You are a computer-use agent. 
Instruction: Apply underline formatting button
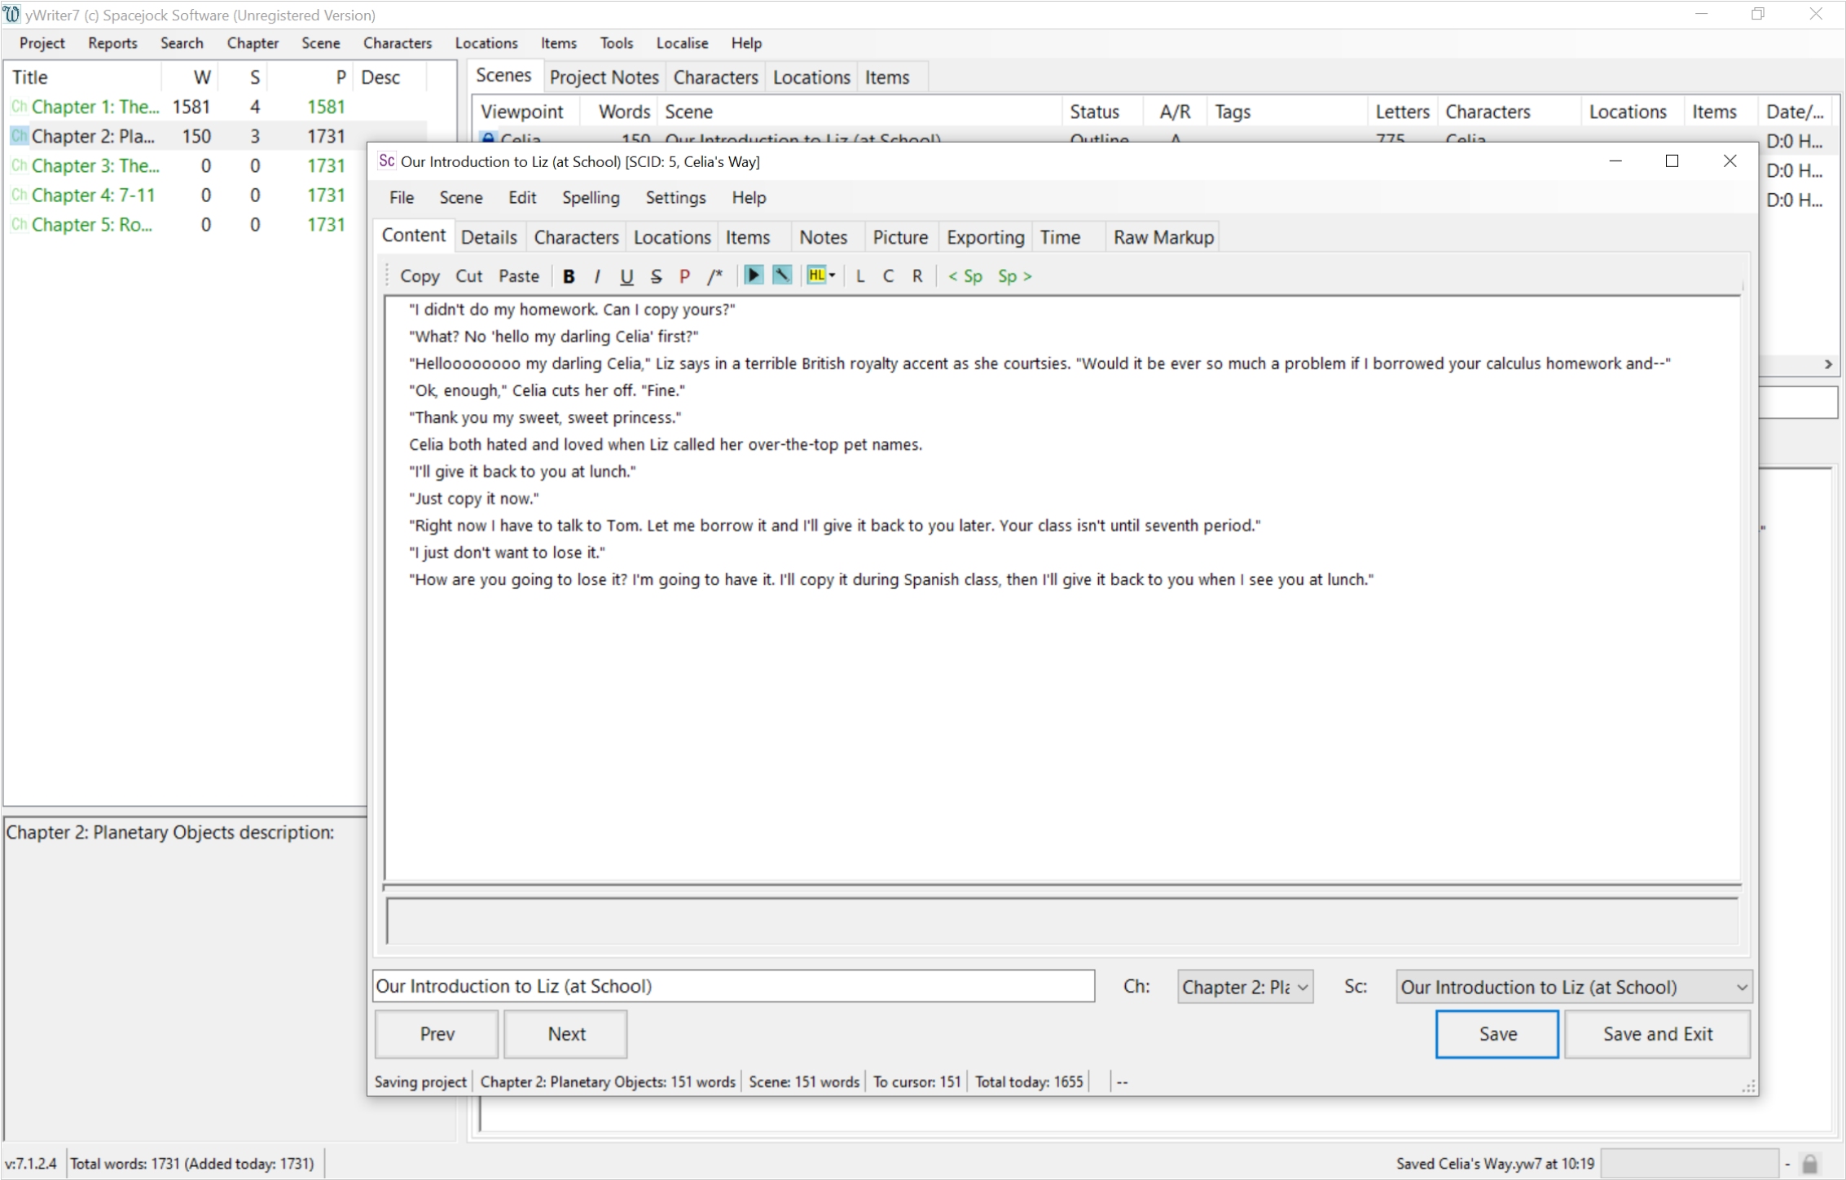[626, 276]
